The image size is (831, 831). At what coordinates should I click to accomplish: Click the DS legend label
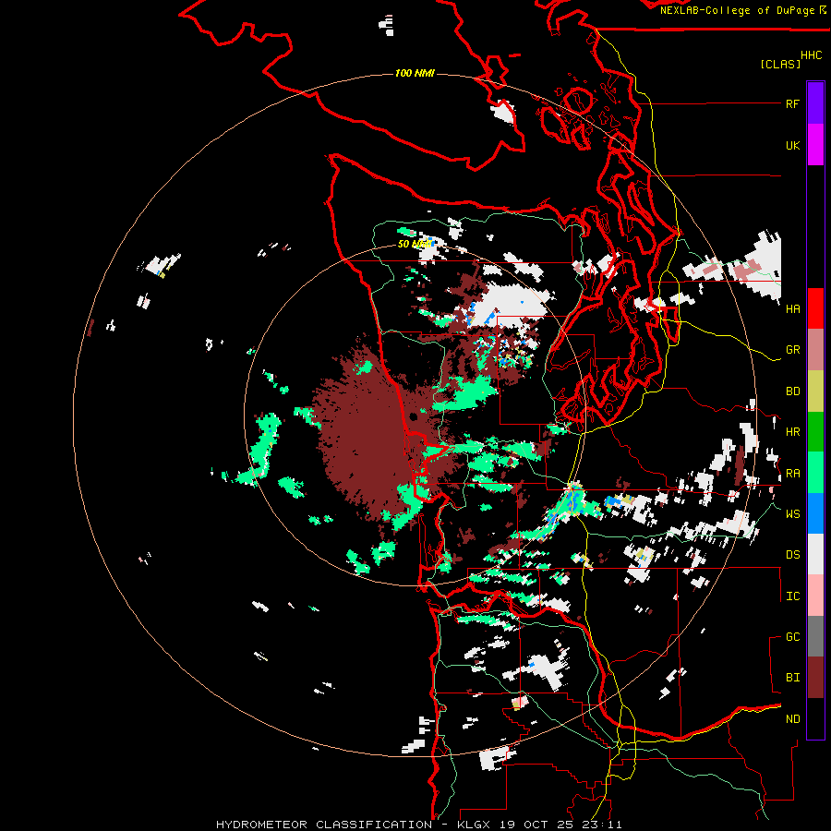pos(792,555)
